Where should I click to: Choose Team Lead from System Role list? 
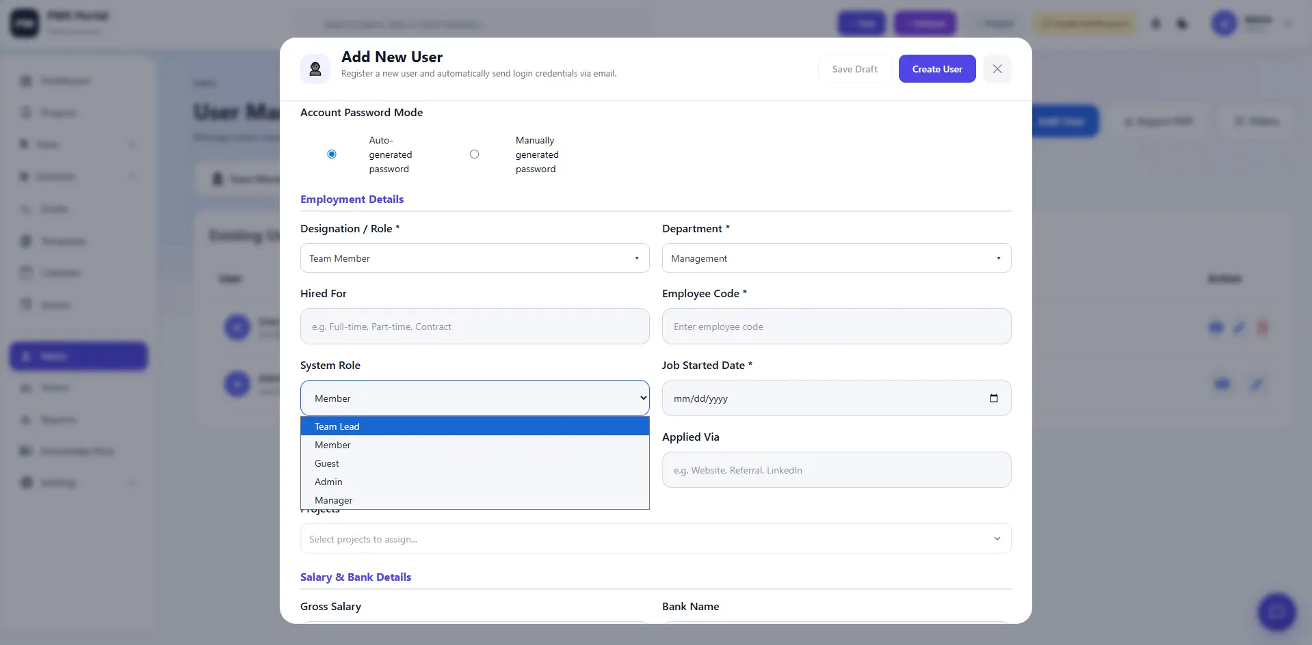pyautogui.click(x=475, y=426)
